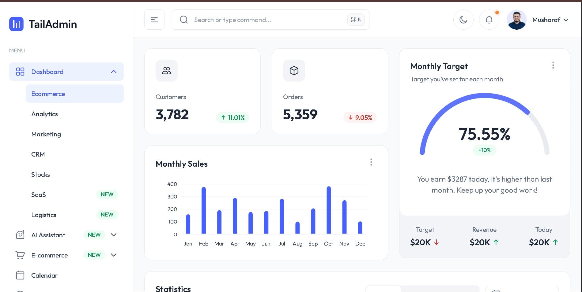This screenshot has width=582, height=292.
Task: Expand the E-commerce submenu chevron
Action: tap(114, 255)
